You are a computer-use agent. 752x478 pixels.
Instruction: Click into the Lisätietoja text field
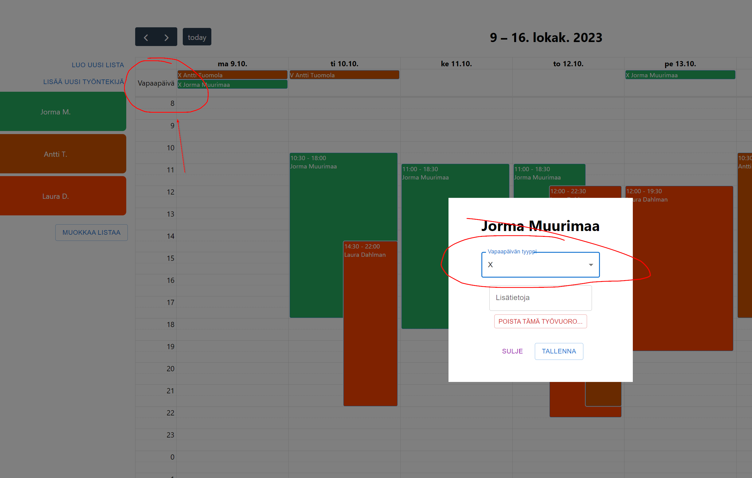[x=540, y=298]
